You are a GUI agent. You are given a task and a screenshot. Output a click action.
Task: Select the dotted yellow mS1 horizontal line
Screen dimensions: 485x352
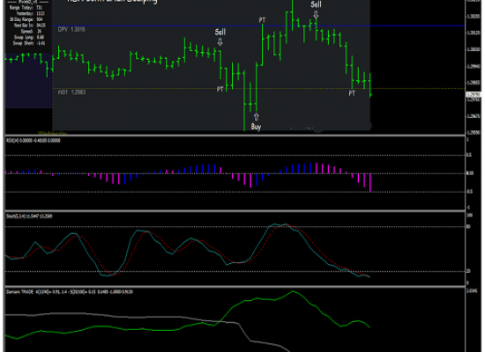pyautogui.click(x=258, y=89)
